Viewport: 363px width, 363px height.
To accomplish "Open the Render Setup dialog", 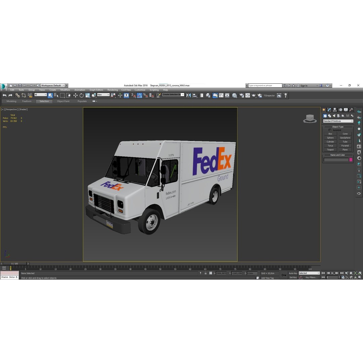I will point(241,95).
